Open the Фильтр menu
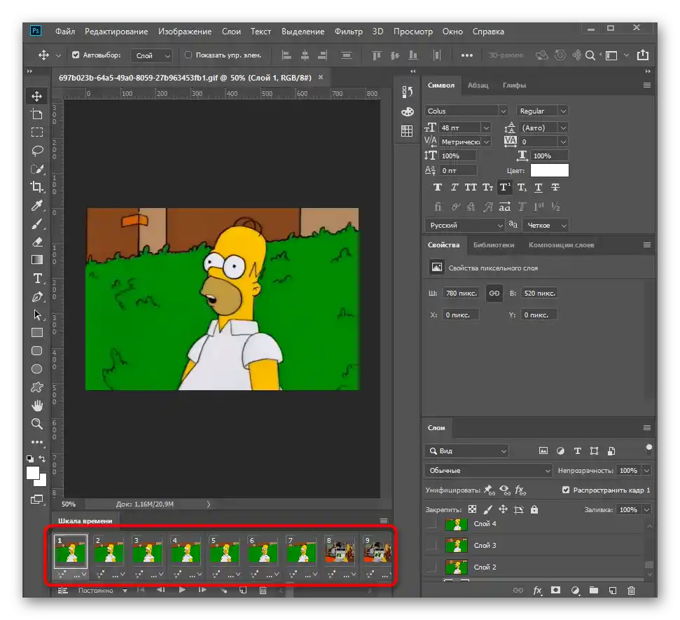This screenshot has width=680, height=620. pos(348,32)
